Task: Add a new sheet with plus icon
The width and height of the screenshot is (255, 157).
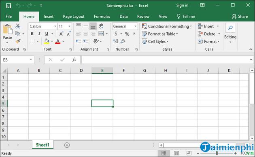Action: click(67, 145)
